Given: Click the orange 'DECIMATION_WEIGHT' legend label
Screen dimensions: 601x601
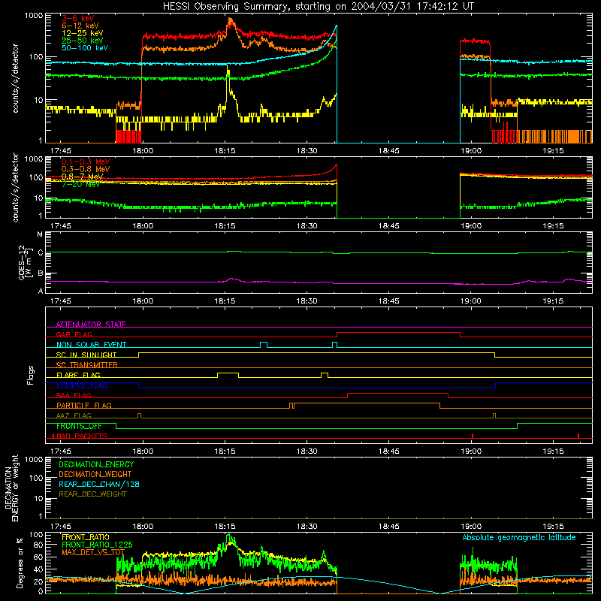Looking at the screenshot, I should [95, 475].
